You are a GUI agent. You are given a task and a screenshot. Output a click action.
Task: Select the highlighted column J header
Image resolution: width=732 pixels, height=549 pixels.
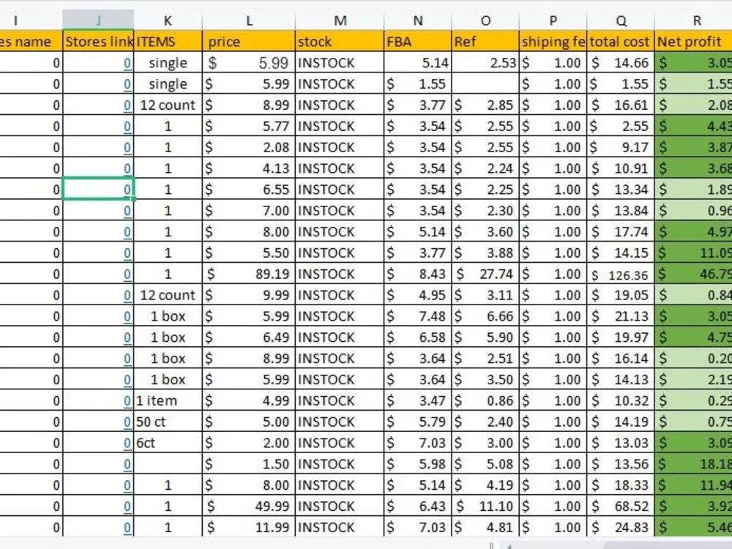click(x=98, y=20)
